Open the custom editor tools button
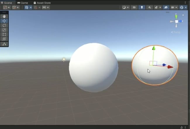The width and height of the screenshot is (190, 129). tap(4, 44)
